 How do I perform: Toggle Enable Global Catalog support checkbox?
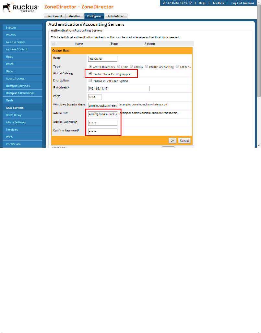(90, 73)
